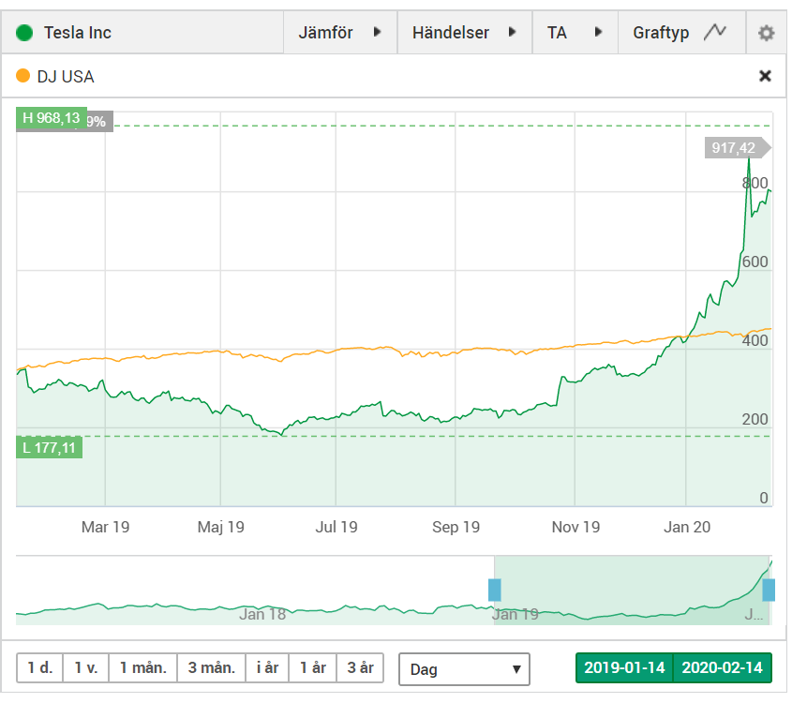Select the 3 år time range
Viewport: 792px width, 703px height.
pyautogui.click(x=360, y=667)
